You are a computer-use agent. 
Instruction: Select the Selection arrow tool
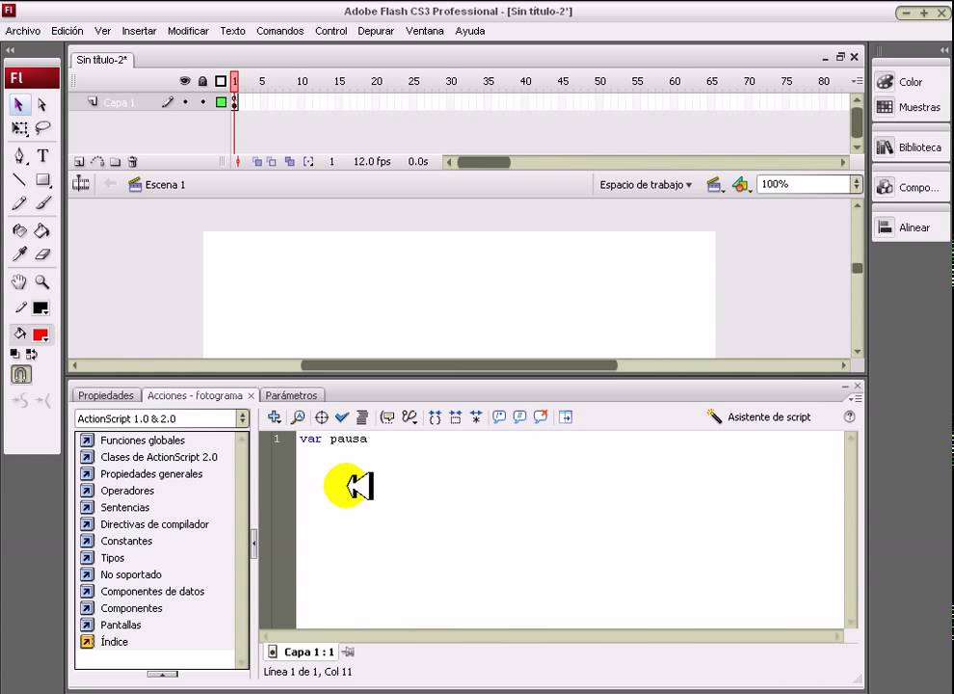pyautogui.click(x=19, y=105)
